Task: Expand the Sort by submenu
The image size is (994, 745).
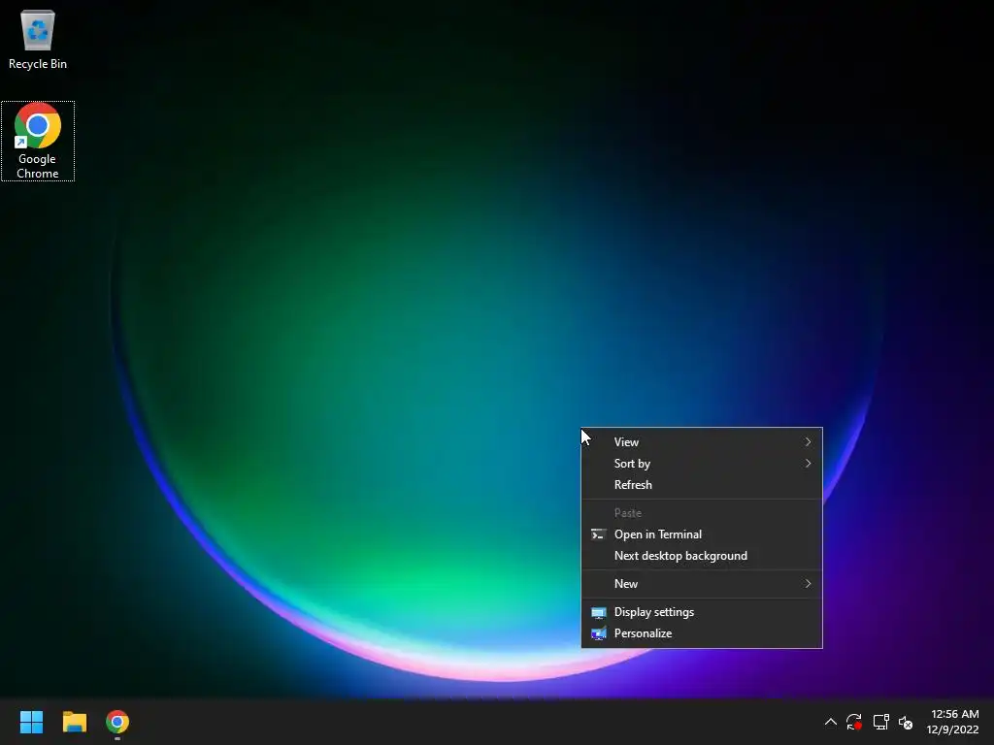Action: [702, 464]
